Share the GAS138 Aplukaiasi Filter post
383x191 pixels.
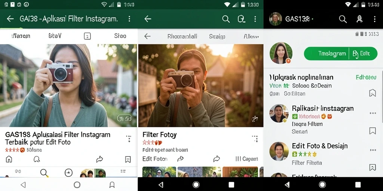point(99,159)
